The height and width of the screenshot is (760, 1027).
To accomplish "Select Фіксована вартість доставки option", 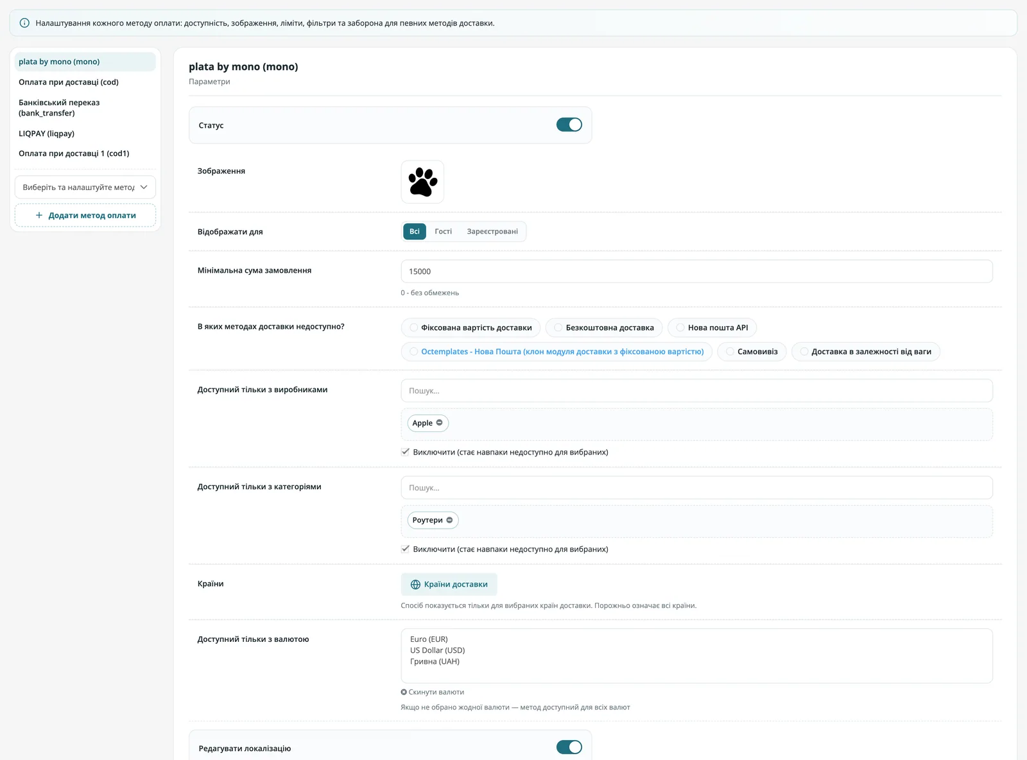I will tap(471, 327).
